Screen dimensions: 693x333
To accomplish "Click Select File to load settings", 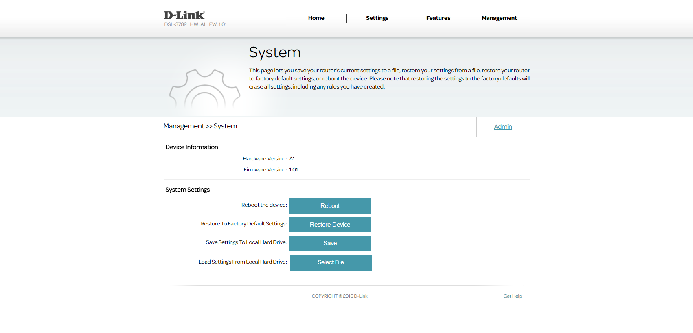I will click(331, 262).
